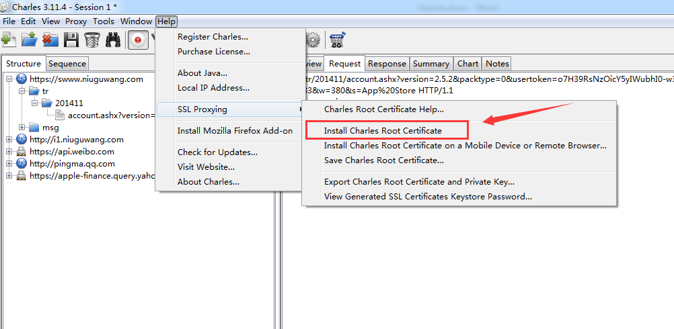Clear the session using trash can icon
674x329 pixels.
(92, 40)
